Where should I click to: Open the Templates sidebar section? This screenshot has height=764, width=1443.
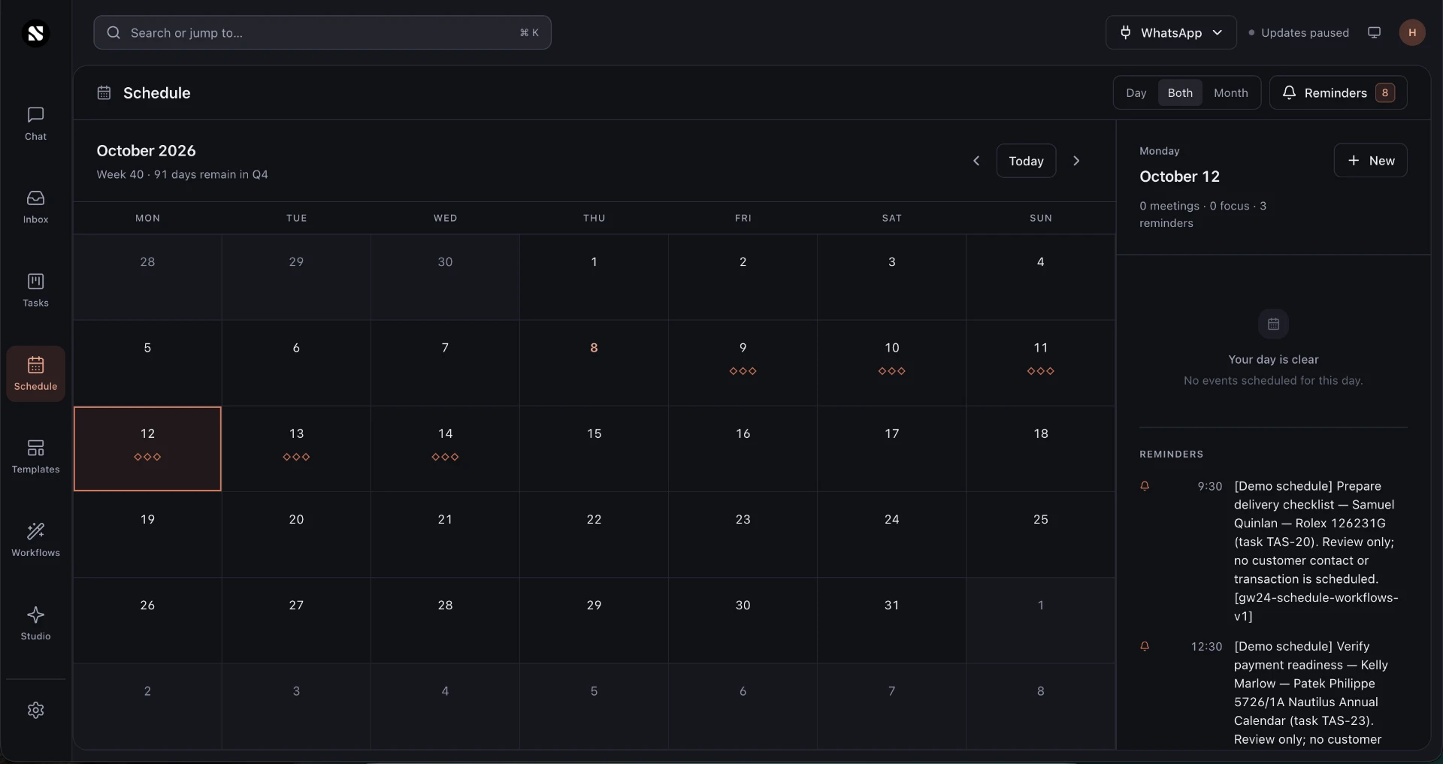[x=35, y=457]
